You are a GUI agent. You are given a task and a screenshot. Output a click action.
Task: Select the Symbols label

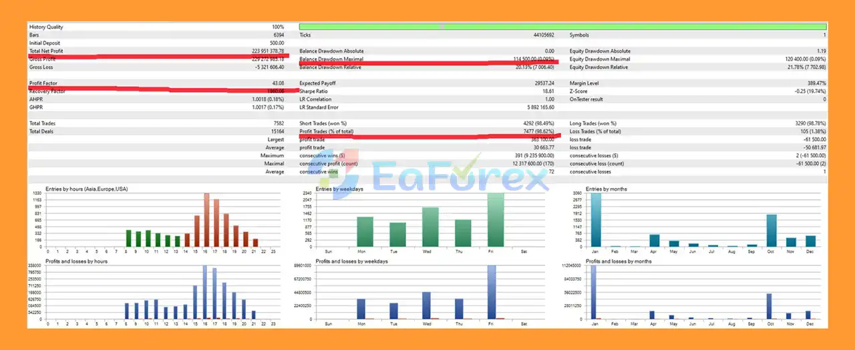point(578,35)
